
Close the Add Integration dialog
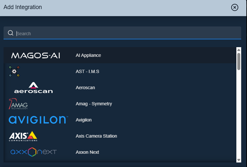(235, 7)
